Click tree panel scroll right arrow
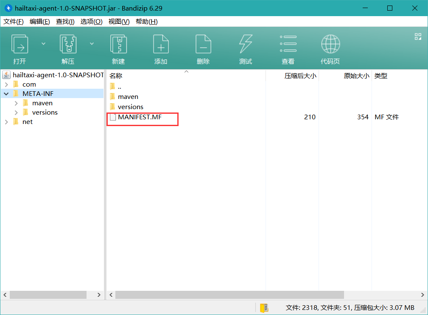428x315 pixels. point(99,295)
